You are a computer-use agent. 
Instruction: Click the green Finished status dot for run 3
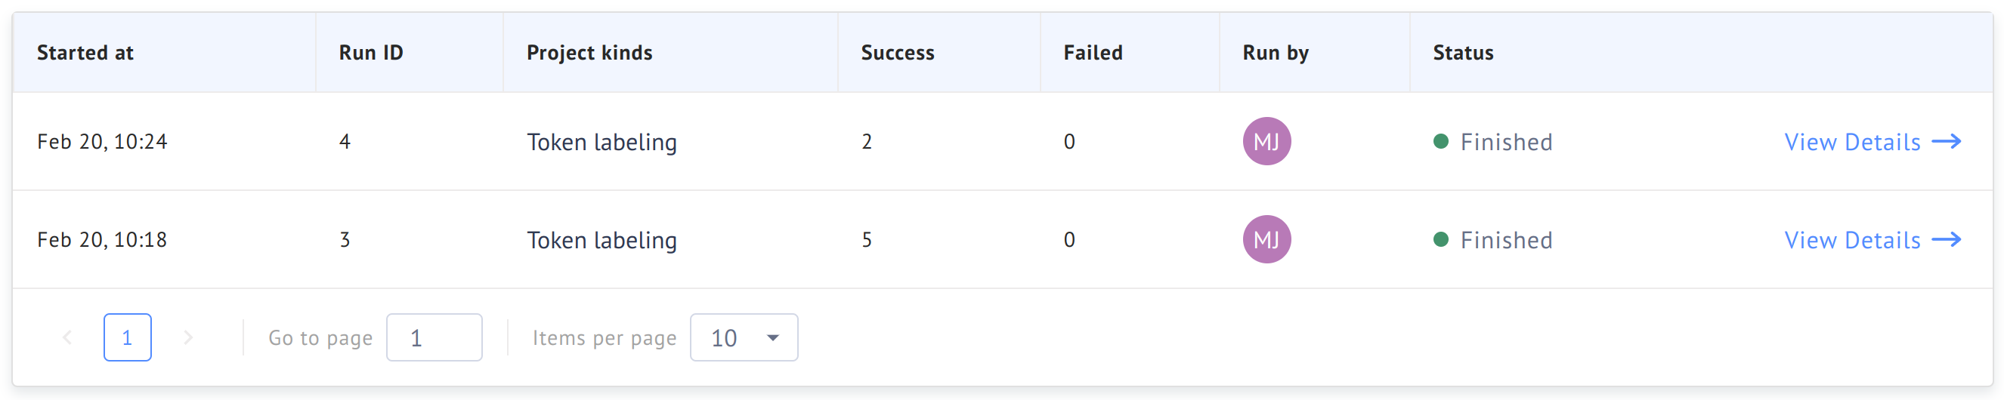(x=1440, y=239)
